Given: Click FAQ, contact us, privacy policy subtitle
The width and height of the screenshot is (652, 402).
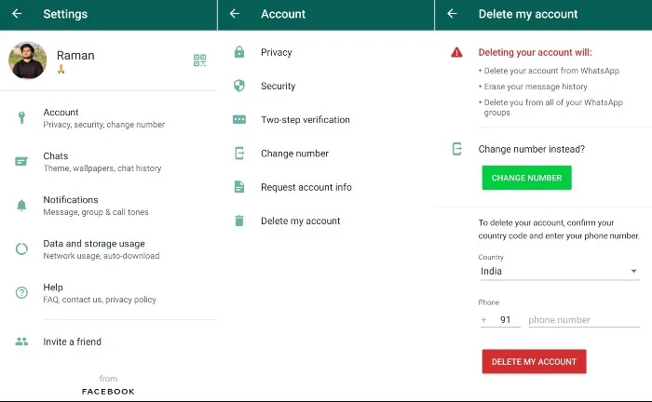Looking at the screenshot, I should 100,300.
